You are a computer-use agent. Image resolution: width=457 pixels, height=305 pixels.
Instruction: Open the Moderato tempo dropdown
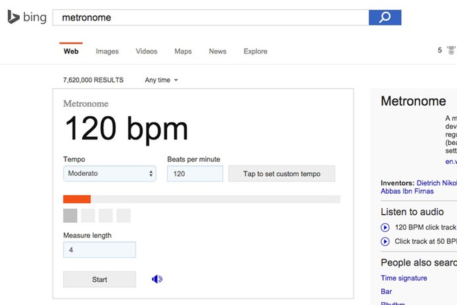tap(110, 174)
